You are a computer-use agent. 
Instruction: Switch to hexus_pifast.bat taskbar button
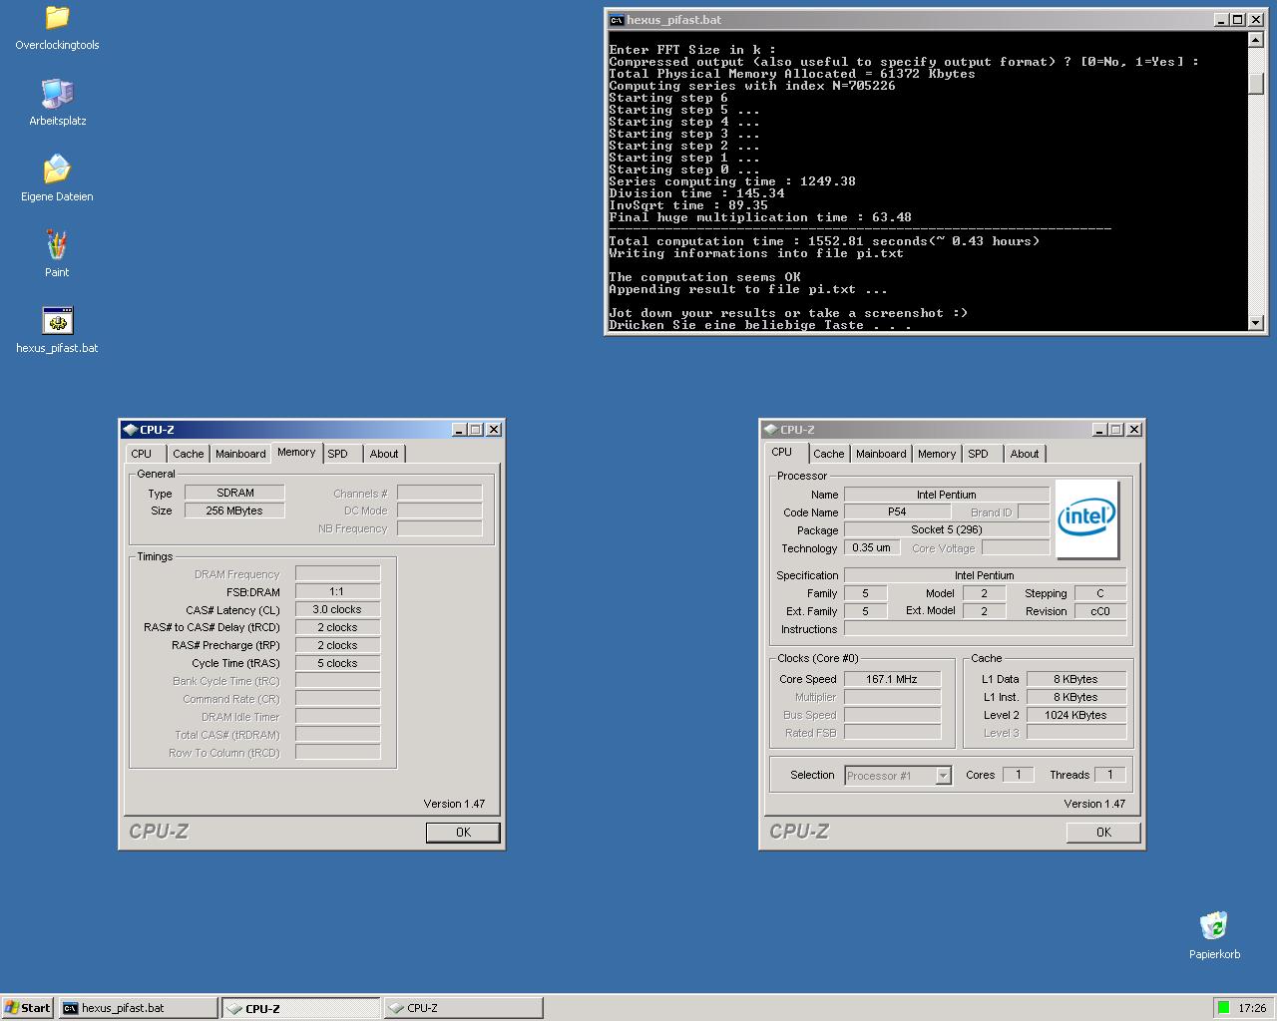138,1008
